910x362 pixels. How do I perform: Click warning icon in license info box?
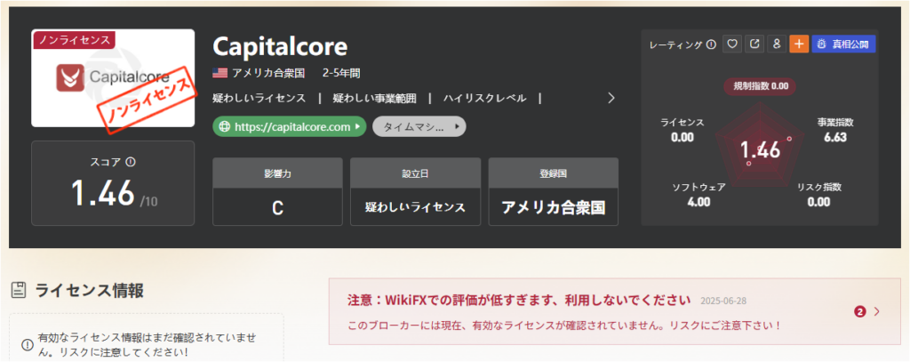point(28,344)
